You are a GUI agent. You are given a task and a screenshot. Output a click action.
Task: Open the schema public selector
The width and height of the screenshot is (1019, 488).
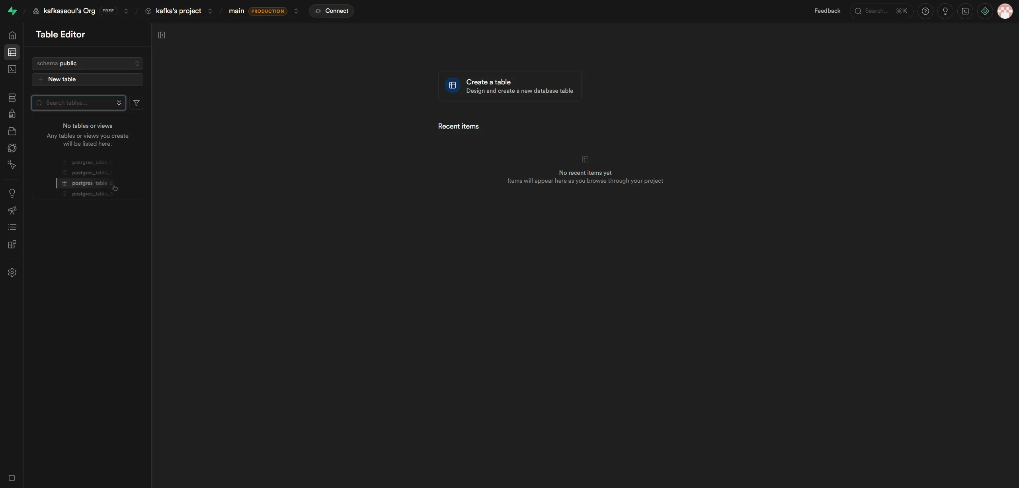88,63
